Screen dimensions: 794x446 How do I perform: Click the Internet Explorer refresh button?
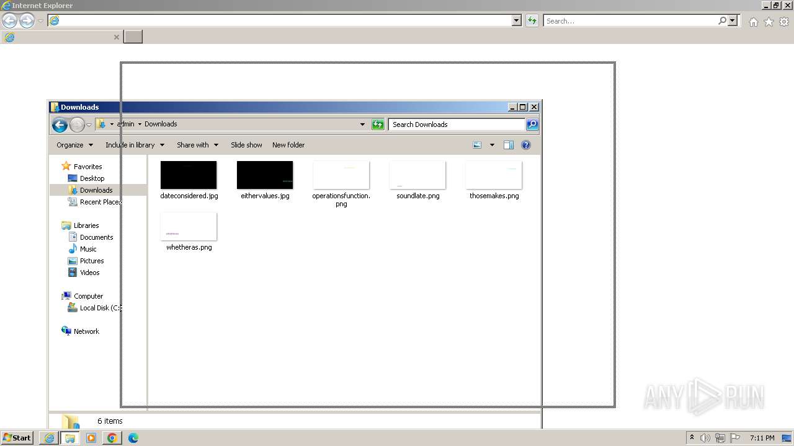(532, 20)
